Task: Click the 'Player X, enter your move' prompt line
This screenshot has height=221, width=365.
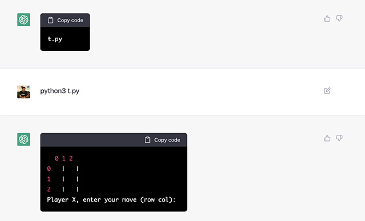Action: point(111,200)
